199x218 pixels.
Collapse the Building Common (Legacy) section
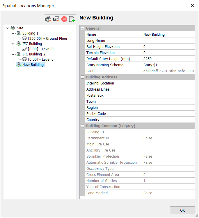[x=83, y=126]
